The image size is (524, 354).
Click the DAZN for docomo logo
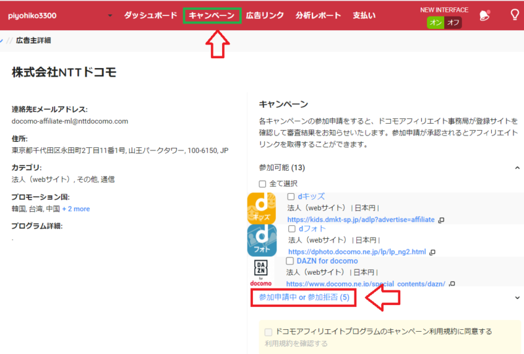(x=261, y=272)
